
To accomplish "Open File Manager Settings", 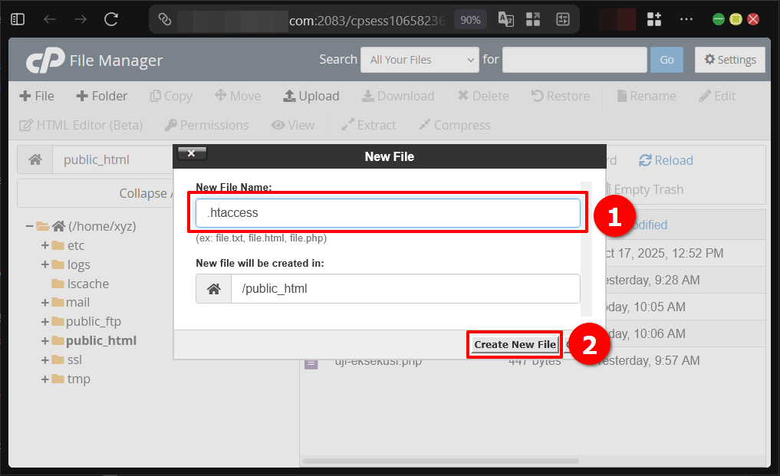I will click(x=729, y=59).
